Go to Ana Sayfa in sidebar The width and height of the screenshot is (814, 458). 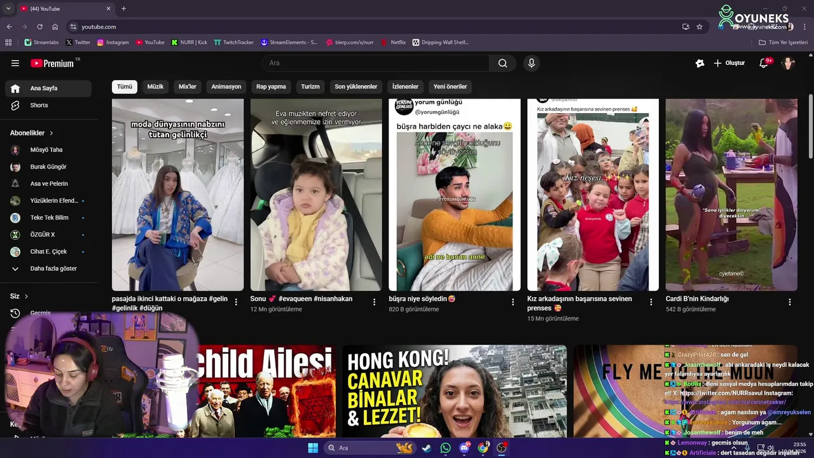click(x=48, y=88)
